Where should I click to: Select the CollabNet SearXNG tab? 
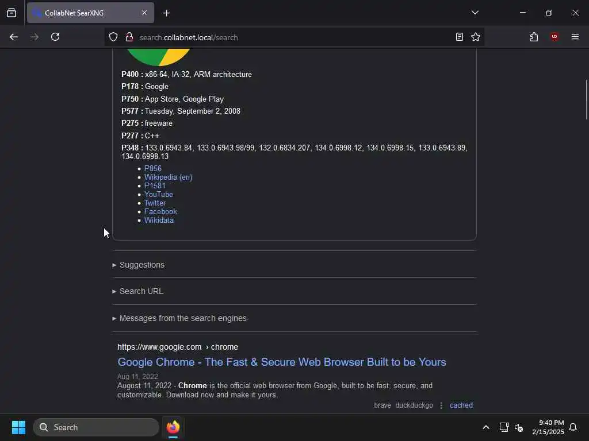[x=90, y=13]
